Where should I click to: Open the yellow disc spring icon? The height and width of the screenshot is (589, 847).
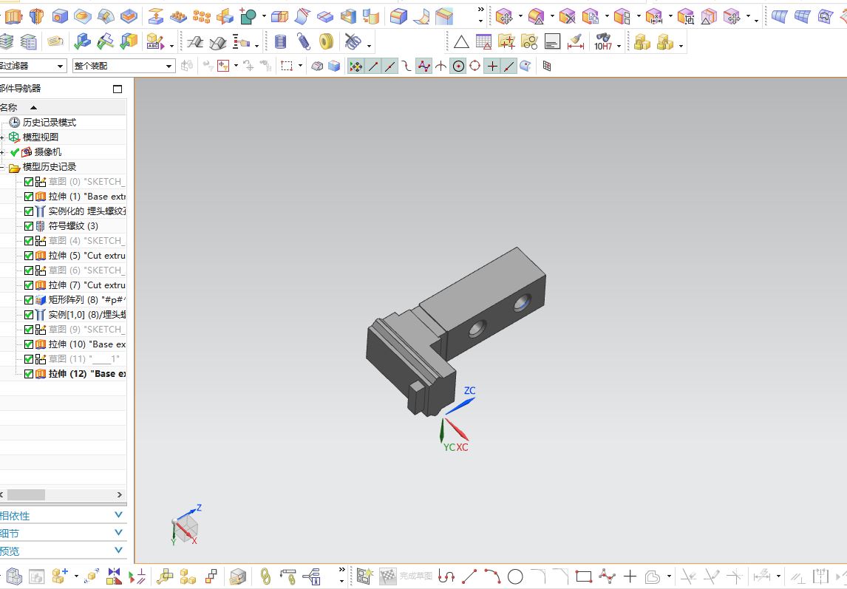click(x=326, y=41)
